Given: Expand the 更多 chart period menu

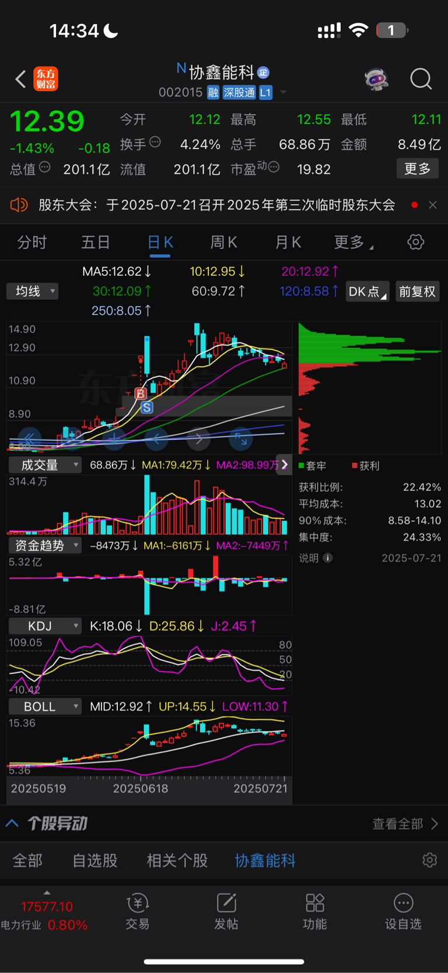Looking at the screenshot, I should [x=353, y=243].
